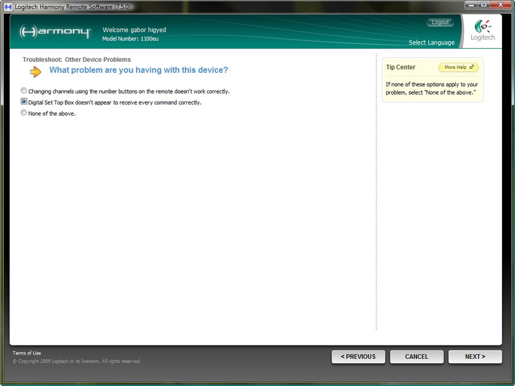515x386 pixels.
Task: Click the Troubleshoot Other Device Problems heading
Action: coord(76,59)
